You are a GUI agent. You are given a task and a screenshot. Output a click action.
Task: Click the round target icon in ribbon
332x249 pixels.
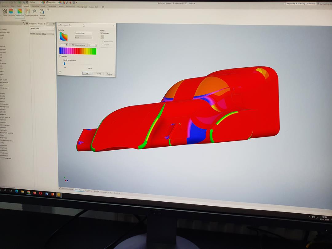pyautogui.click(x=48, y=10)
